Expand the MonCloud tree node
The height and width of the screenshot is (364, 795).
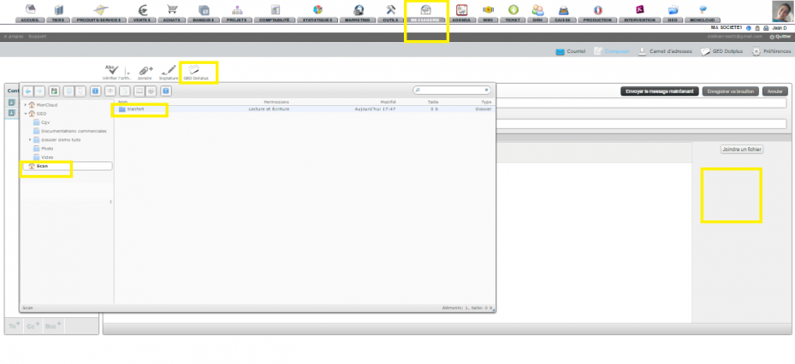(x=26, y=105)
